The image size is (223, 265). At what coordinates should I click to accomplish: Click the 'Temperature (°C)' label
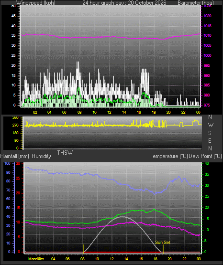click(168, 156)
